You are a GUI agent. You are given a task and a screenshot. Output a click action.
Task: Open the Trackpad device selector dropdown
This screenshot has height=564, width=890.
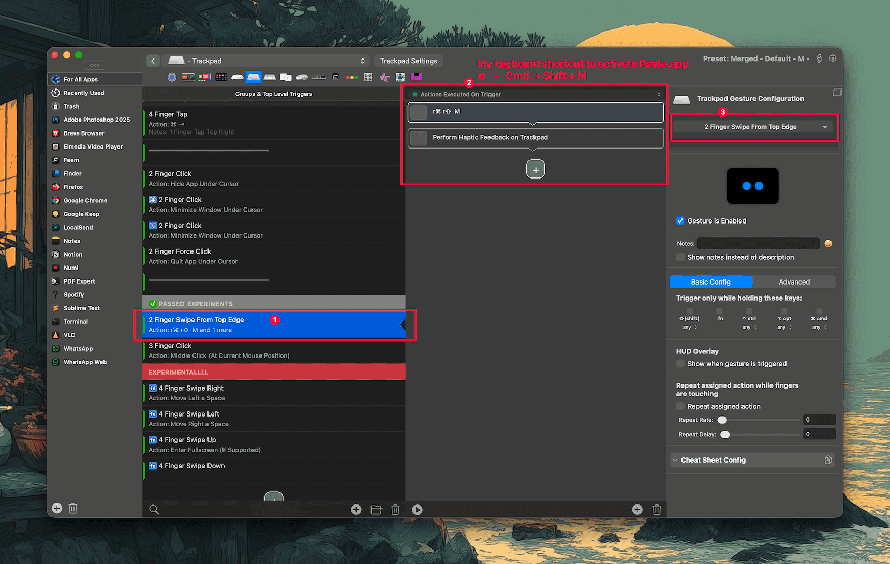coord(265,61)
